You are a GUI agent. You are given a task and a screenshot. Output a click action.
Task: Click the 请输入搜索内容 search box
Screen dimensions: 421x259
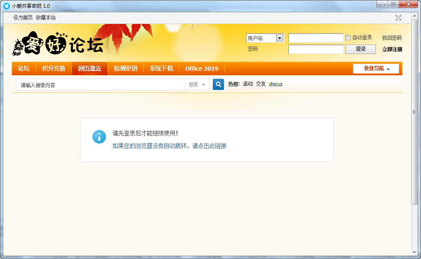[x=100, y=84]
